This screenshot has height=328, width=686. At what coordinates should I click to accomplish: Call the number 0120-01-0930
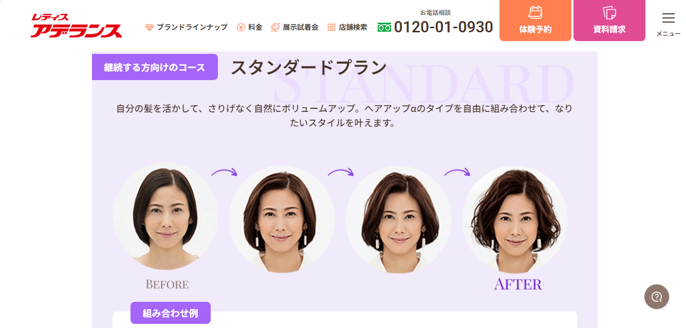point(443,27)
